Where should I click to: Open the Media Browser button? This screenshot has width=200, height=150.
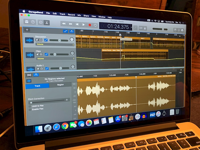point(182,30)
